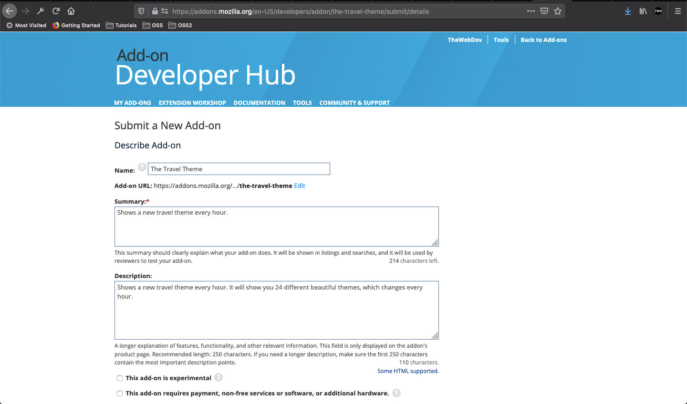Click into the Summary text area
The width and height of the screenshot is (687, 404).
(x=277, y=227)
